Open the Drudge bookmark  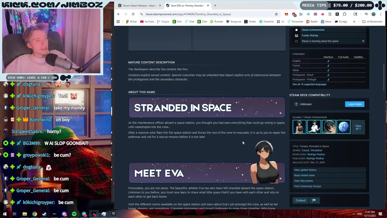coord(341,21)
